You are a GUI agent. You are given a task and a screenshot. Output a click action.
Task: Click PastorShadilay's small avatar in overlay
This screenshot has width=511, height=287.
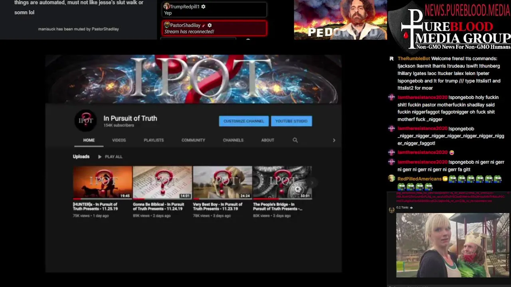(x=167, y=25)
